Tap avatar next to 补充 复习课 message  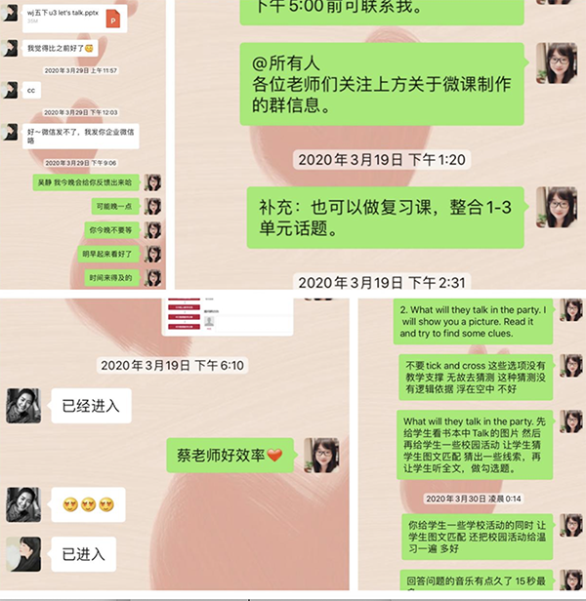click(557, 208)
